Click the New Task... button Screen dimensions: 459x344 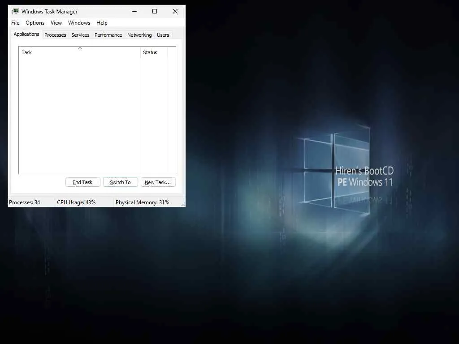158,182
